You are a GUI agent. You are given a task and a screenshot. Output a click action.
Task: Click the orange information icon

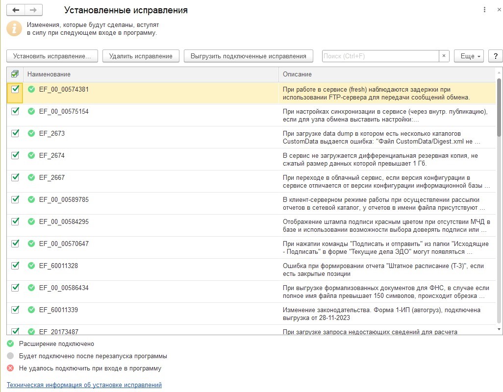click(x=14, y=28)
